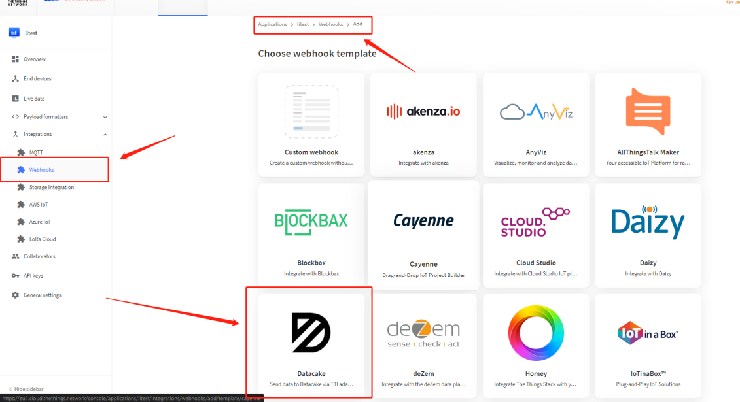Click the Custom webhook template illustration
Screen dimensions: 740x402
311,111
